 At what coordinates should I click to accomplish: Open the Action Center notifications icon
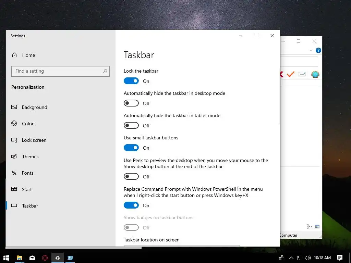point(340,258)
